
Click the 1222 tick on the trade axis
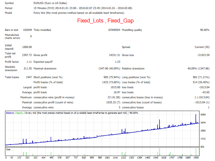tap(123, 157)
